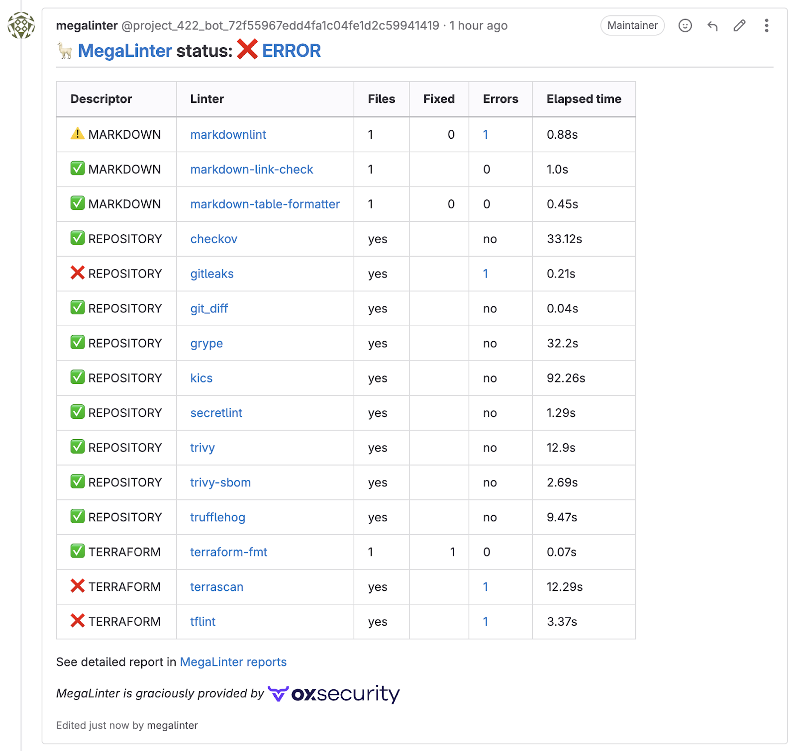796x751 pixels.
Task: Click the warning icon on markdownlint row
Action: 77,134
